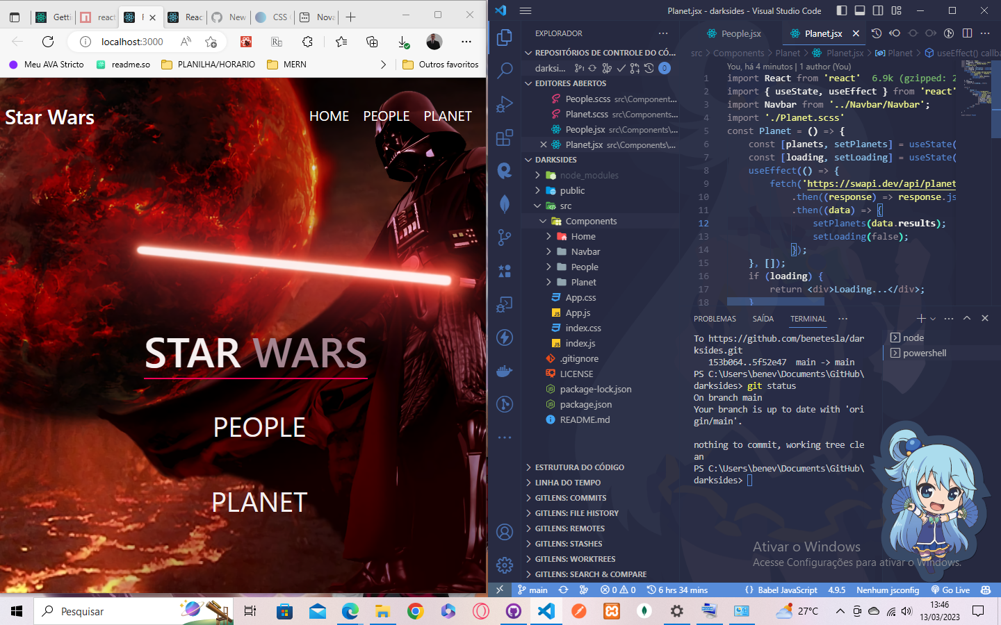
Task: Click PEOPLE in the Star Wars navbar
Action: [x=386, y=116]
